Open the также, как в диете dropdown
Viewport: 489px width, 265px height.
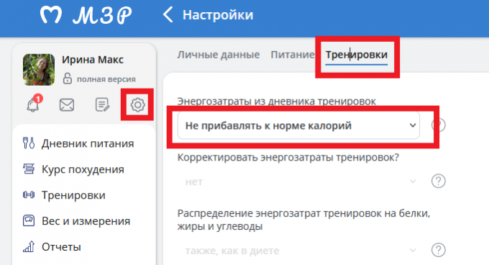298,251
